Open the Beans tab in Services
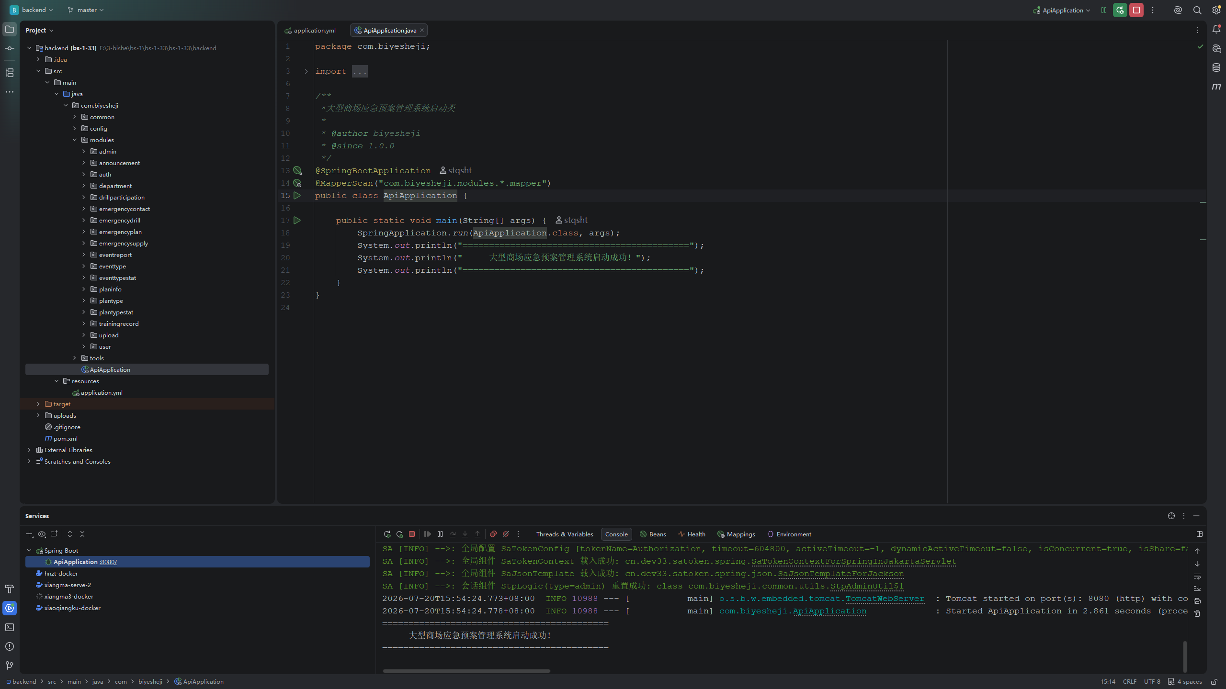Screen dimensions: 1226x689 [653, 534]
